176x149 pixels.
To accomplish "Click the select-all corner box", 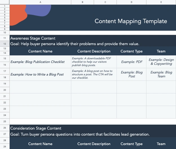I will click(5, 2).
